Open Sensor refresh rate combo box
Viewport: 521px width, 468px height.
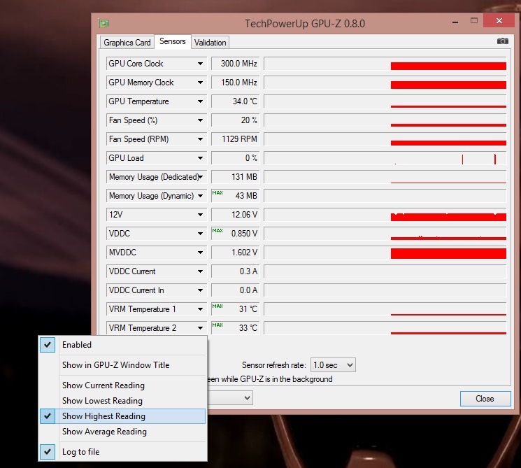(333, 365)
